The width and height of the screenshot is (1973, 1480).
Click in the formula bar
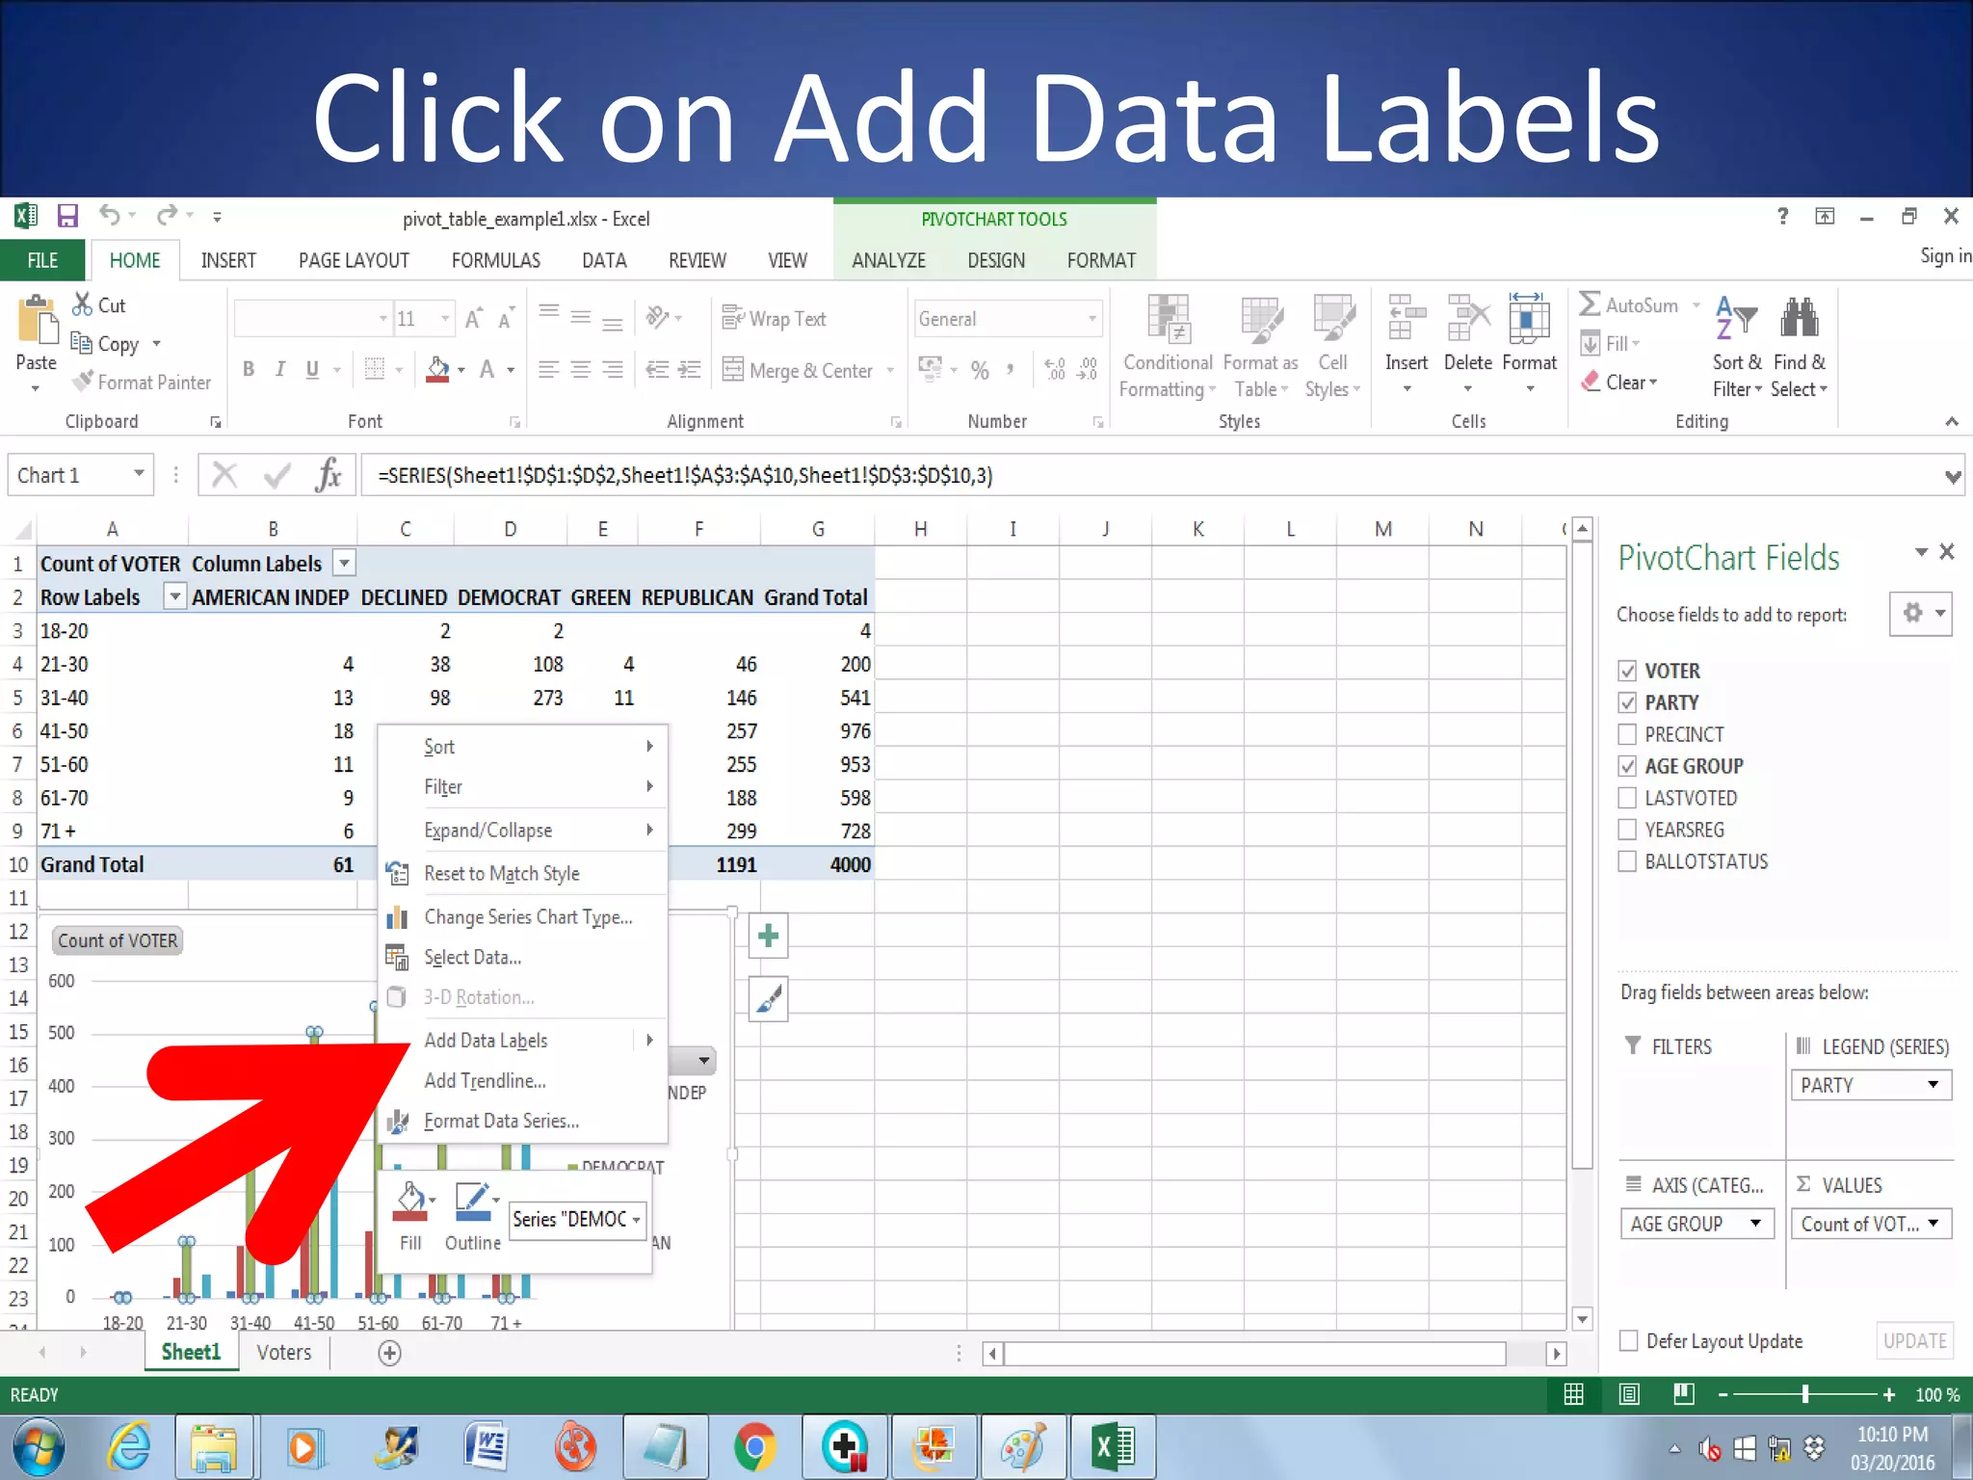pos(1151,475)
